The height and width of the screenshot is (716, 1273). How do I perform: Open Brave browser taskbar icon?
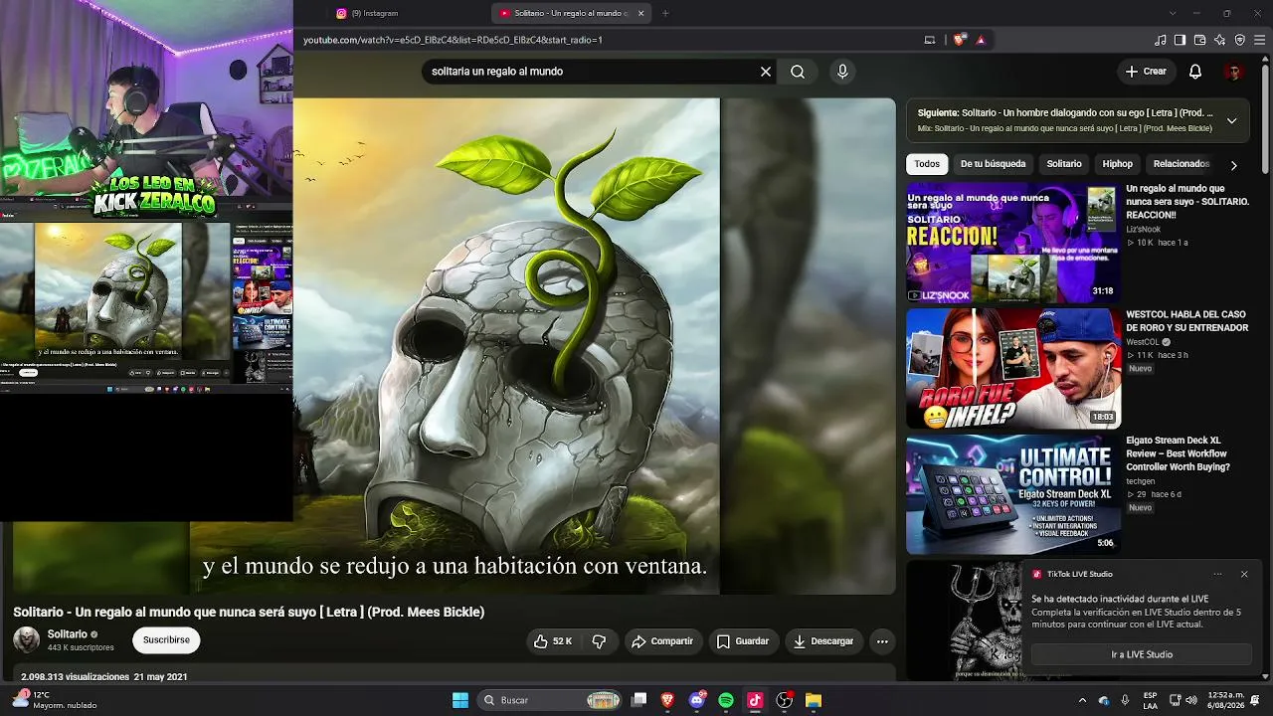coord(668,700)
